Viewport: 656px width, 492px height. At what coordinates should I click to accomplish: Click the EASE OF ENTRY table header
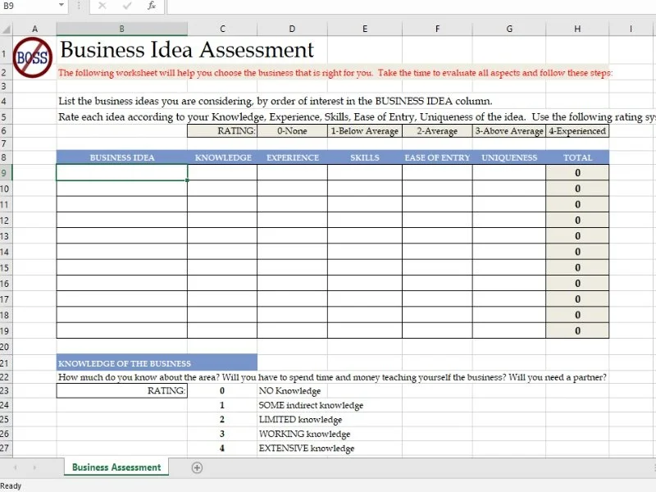437,157
